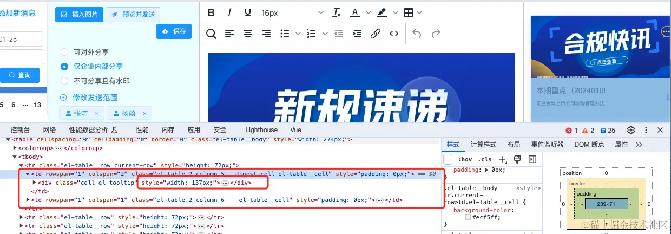The image size is (671, 234).
Task: Click the blue issues counter showing 25
Action: (x=608, y=131)
